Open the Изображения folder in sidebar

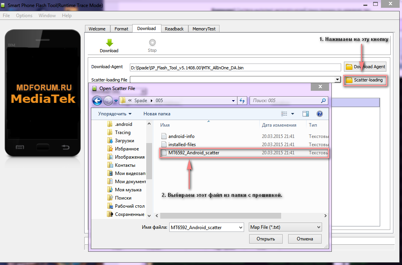(x=126, y=157)
